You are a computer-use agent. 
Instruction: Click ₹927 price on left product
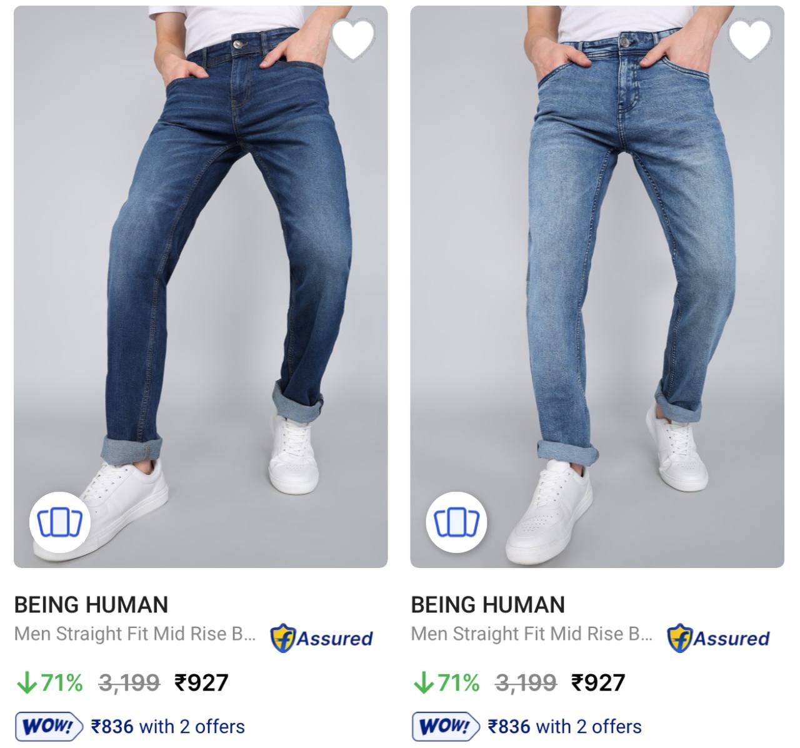pyautogui.click(x=201, y=682)
